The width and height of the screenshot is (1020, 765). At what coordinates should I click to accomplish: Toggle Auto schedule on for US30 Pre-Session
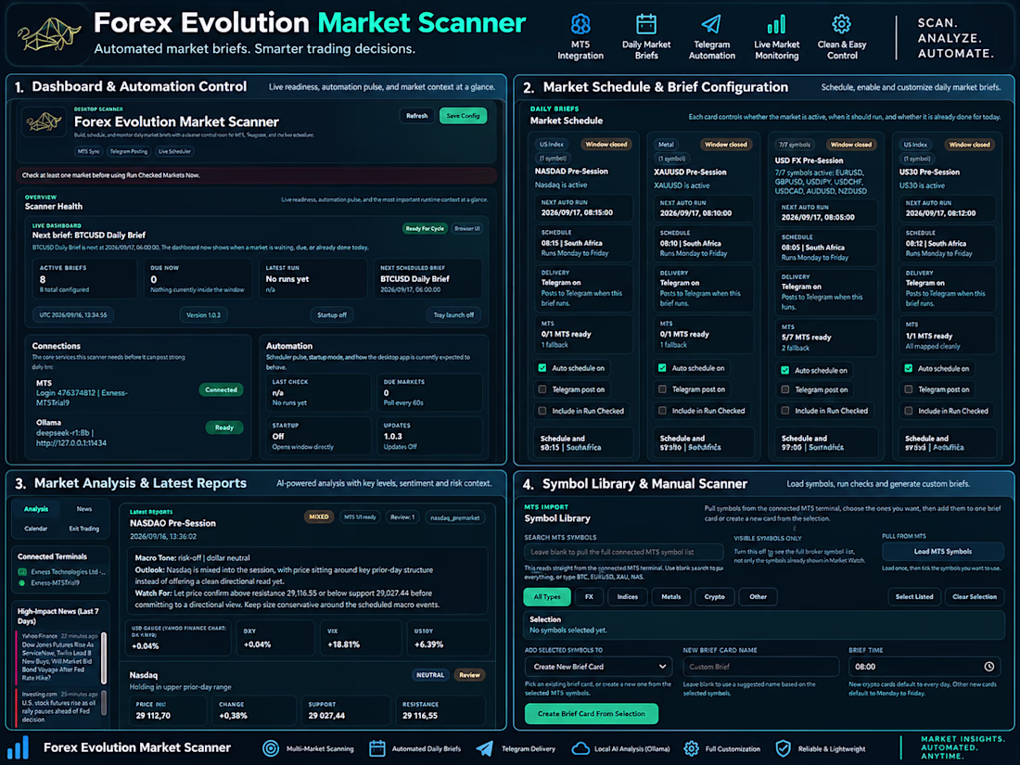click(x=908, y=368)
